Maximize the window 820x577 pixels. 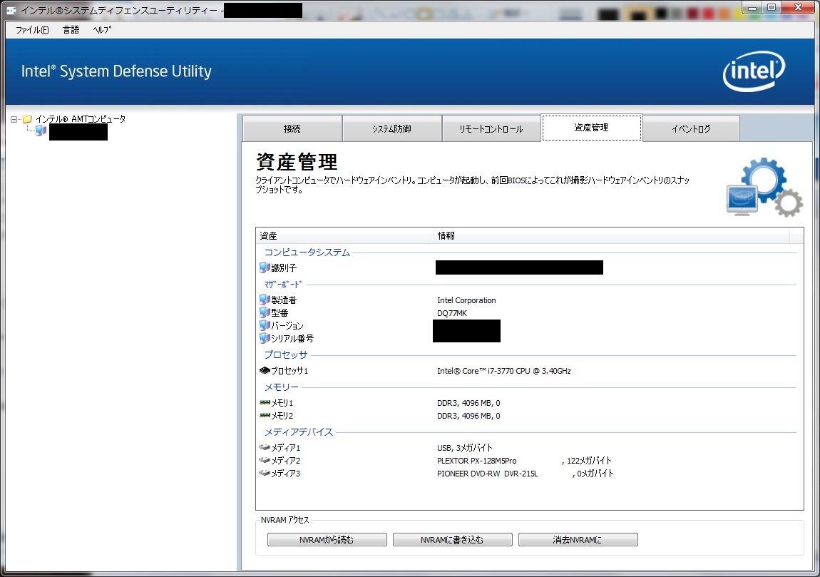pos(772,7)
